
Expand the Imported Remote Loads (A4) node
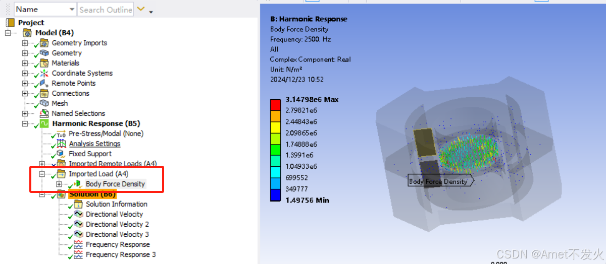pyautogui.click(x=42, y=164)
